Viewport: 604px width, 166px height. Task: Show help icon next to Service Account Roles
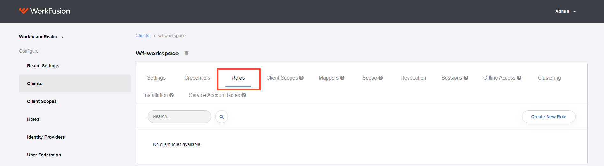244,95
